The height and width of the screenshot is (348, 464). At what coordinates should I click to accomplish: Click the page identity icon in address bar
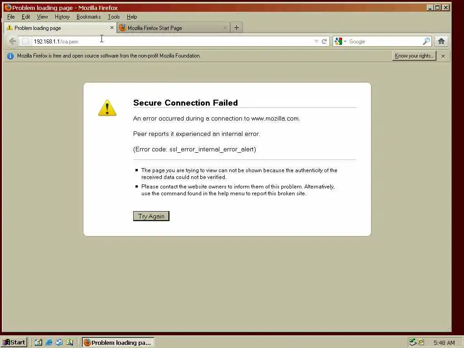[25, 41]
